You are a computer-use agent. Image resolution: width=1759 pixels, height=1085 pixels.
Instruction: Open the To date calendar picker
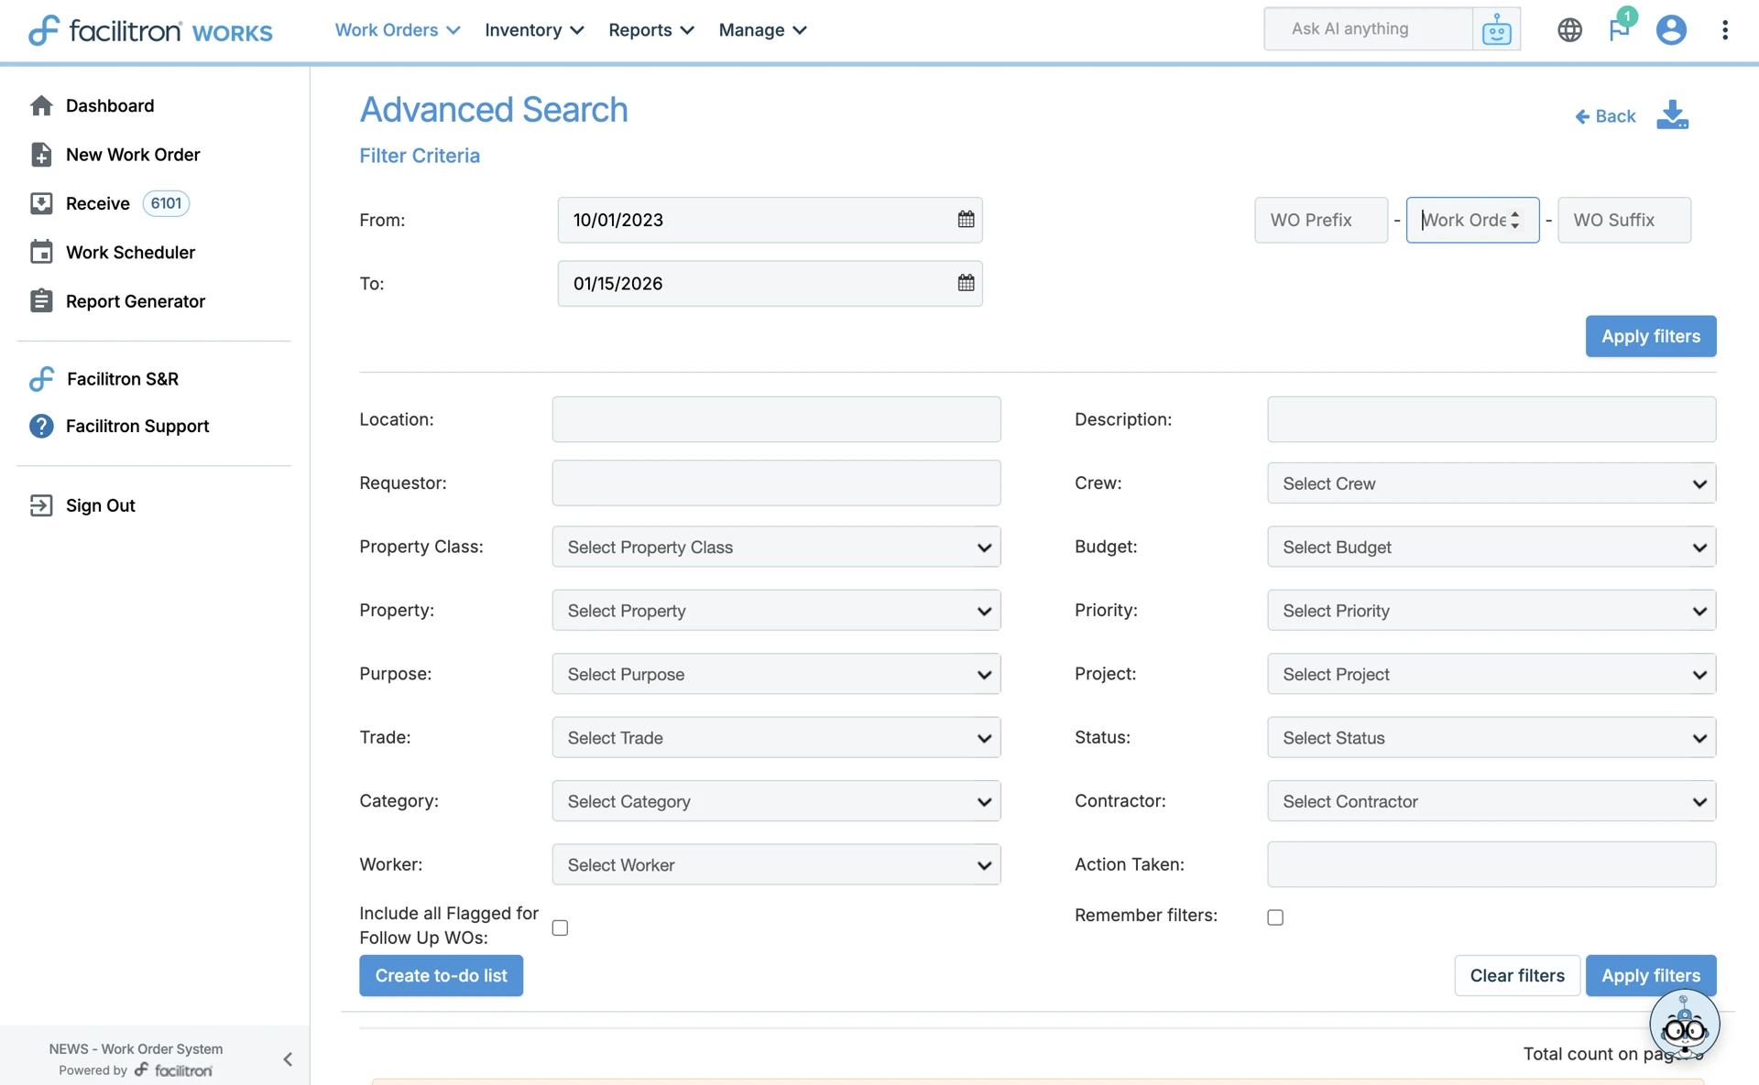(x=966, y=283)
